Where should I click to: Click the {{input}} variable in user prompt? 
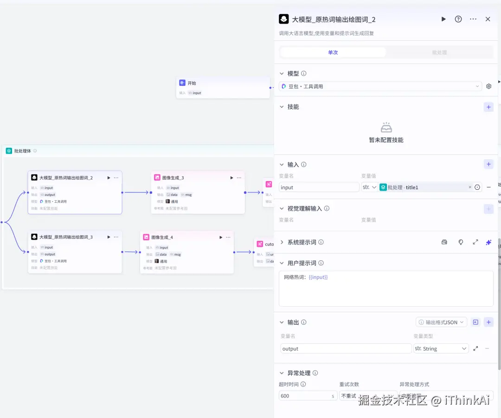pos(318,277)
